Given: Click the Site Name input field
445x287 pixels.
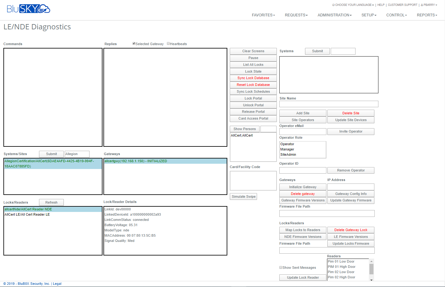Looking at the screenshot, I should pyautogui.click(x=329, y=104).
